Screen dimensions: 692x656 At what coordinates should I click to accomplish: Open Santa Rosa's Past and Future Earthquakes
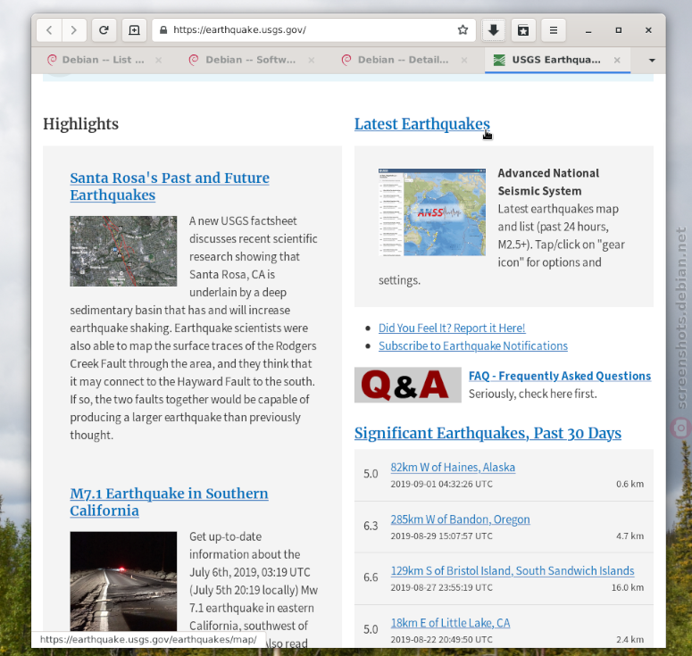click(170, 187)
